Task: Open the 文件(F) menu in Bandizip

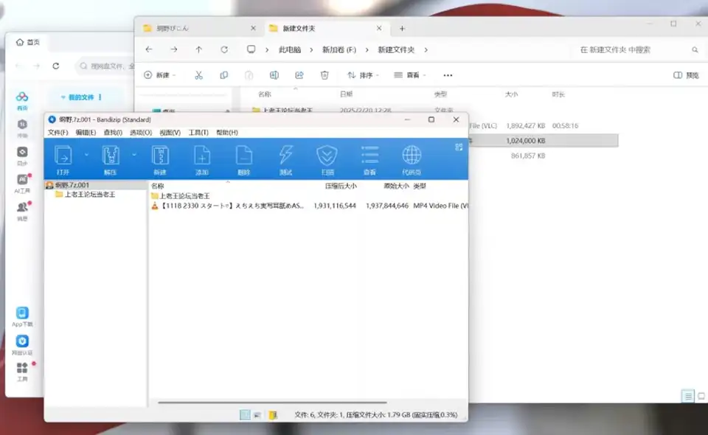Action: 58,132
